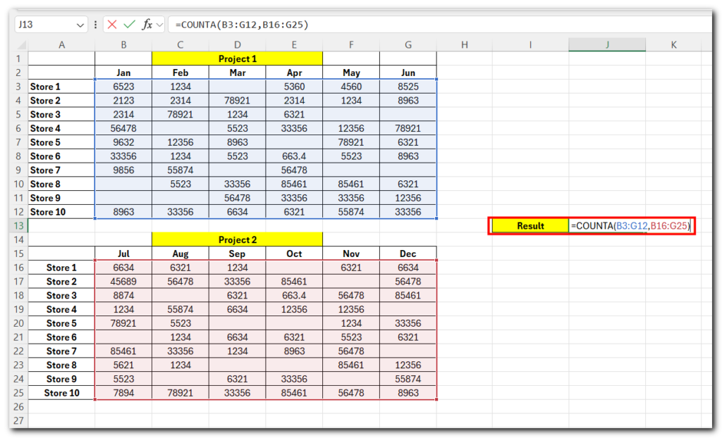This screenshot has width=722, height=438.
Task: Select the Jun column heading cell
Action: tap(408, 73)
